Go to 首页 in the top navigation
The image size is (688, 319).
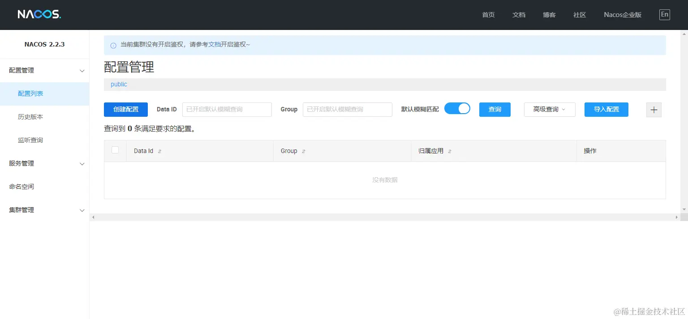[488, 15]
